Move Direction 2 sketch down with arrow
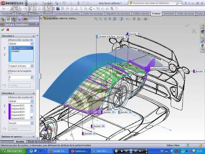The width and height of the screenshot is (205, 154). pyautogui.click(x=5, y=112)
